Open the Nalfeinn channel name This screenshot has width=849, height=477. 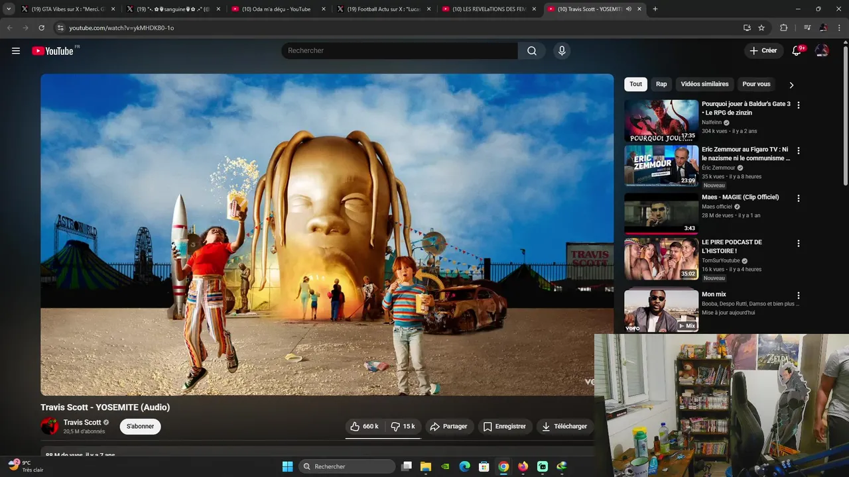712,123
